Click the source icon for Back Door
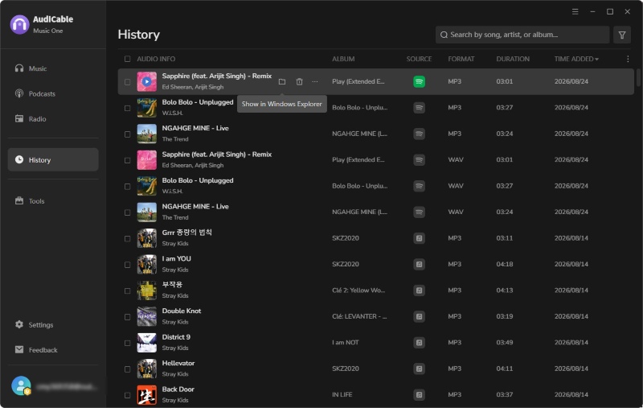This screenshot has width=643, height=408. point(419,395)
